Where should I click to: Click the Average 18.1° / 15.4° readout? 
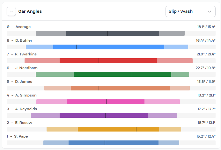tap(206, 27)
